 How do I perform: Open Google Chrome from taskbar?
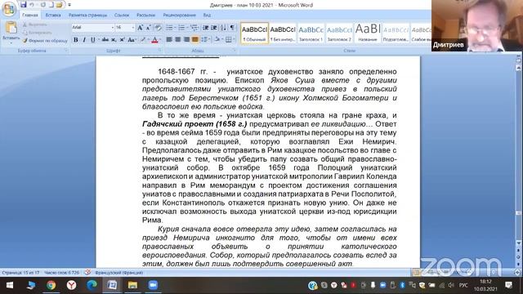pyautogui.click(x=51, y=285)
